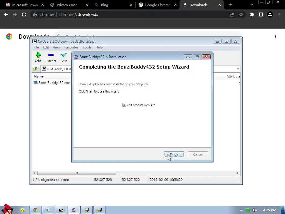Screen dimensions: 285x214
Task: Open the Chrome profile avatar
Action: tap(270, 14)
